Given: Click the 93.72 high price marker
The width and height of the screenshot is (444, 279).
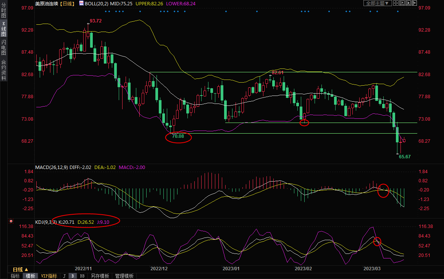Looking at the screenshot, I should click(95, 21).
